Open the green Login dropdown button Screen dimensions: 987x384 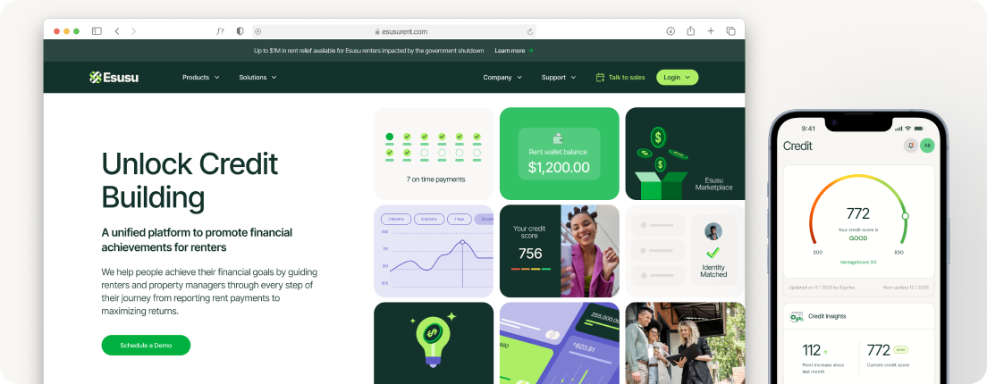tap(678, 78)
